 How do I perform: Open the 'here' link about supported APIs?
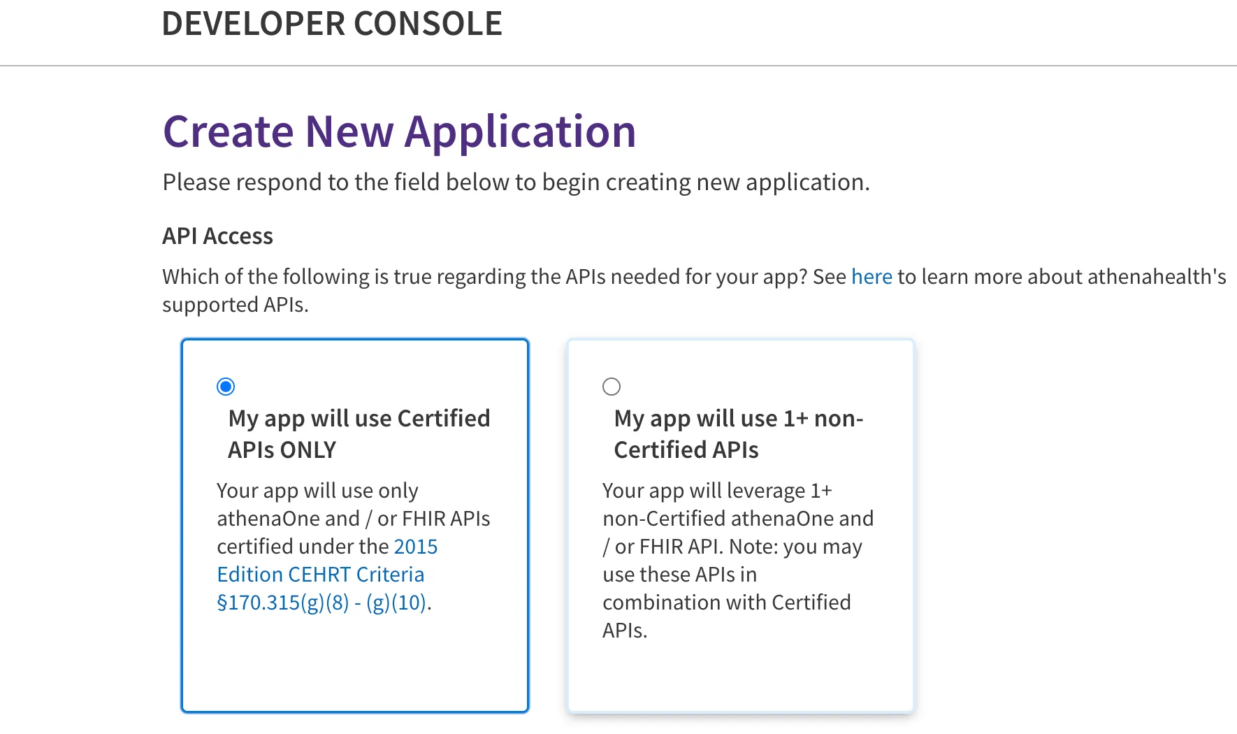click(871, 277)
